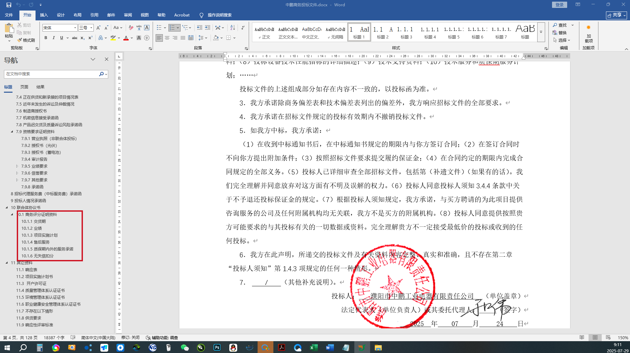Switch to the 审阅 (Review) ribbon tab
This screenshot has width=630, height=353.
(128, 15)
